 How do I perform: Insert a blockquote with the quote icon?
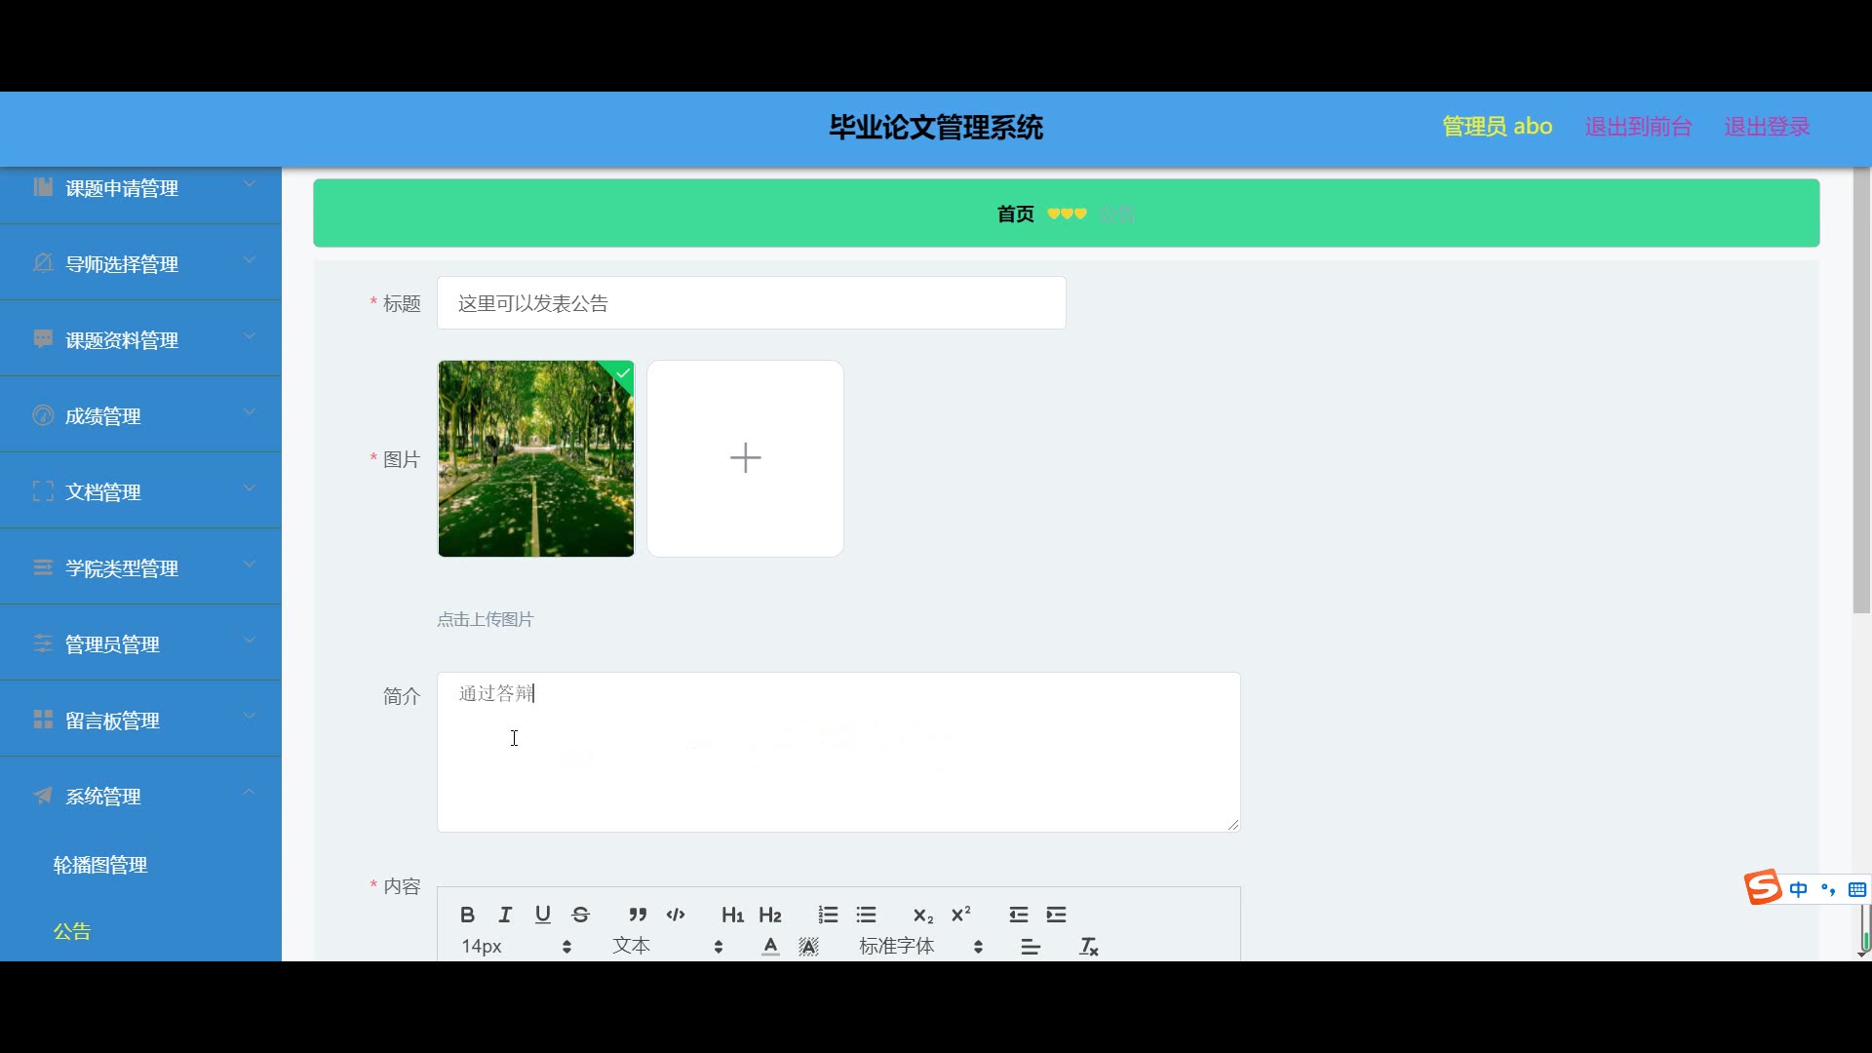638,915
